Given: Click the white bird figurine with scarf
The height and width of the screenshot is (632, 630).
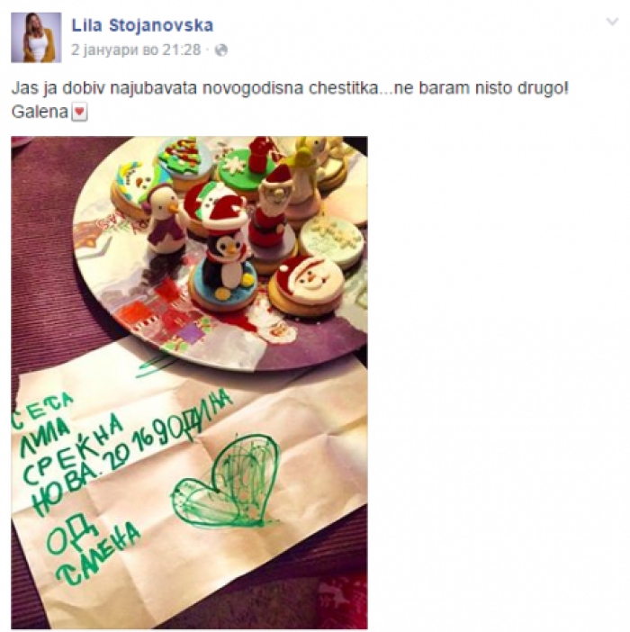Looking at the screenshot, I should (165, 220).
